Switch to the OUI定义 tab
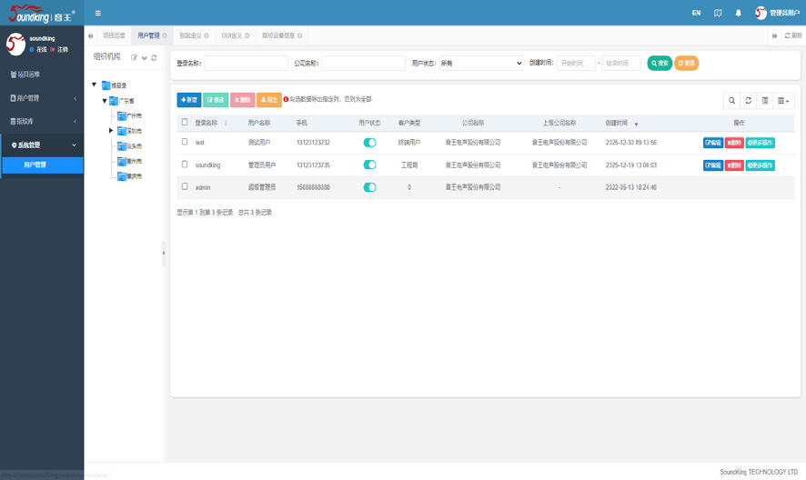The image size is (806, 480). coord(231,35)
